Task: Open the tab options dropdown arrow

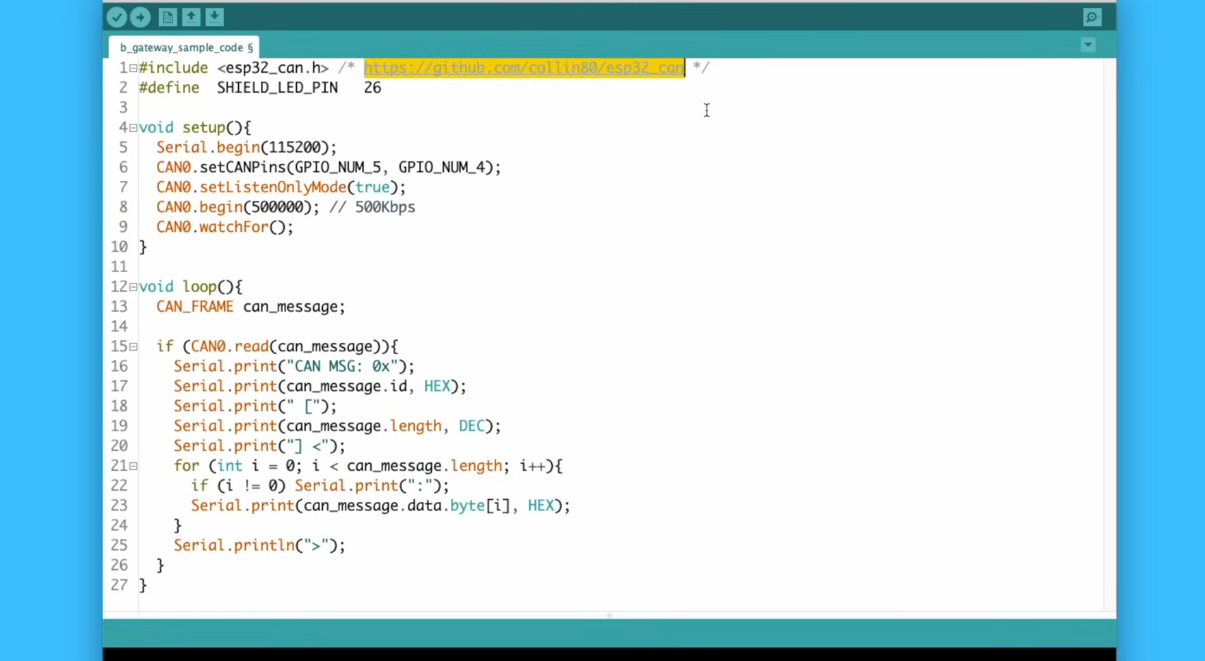Action: click(1088, 46)
